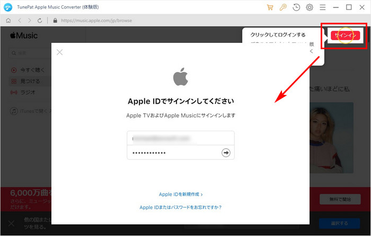Reload the page

pyautogui.click(x=40, y=21)
